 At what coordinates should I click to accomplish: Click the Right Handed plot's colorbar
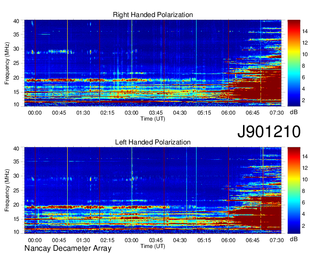click(x=294, y=63)
